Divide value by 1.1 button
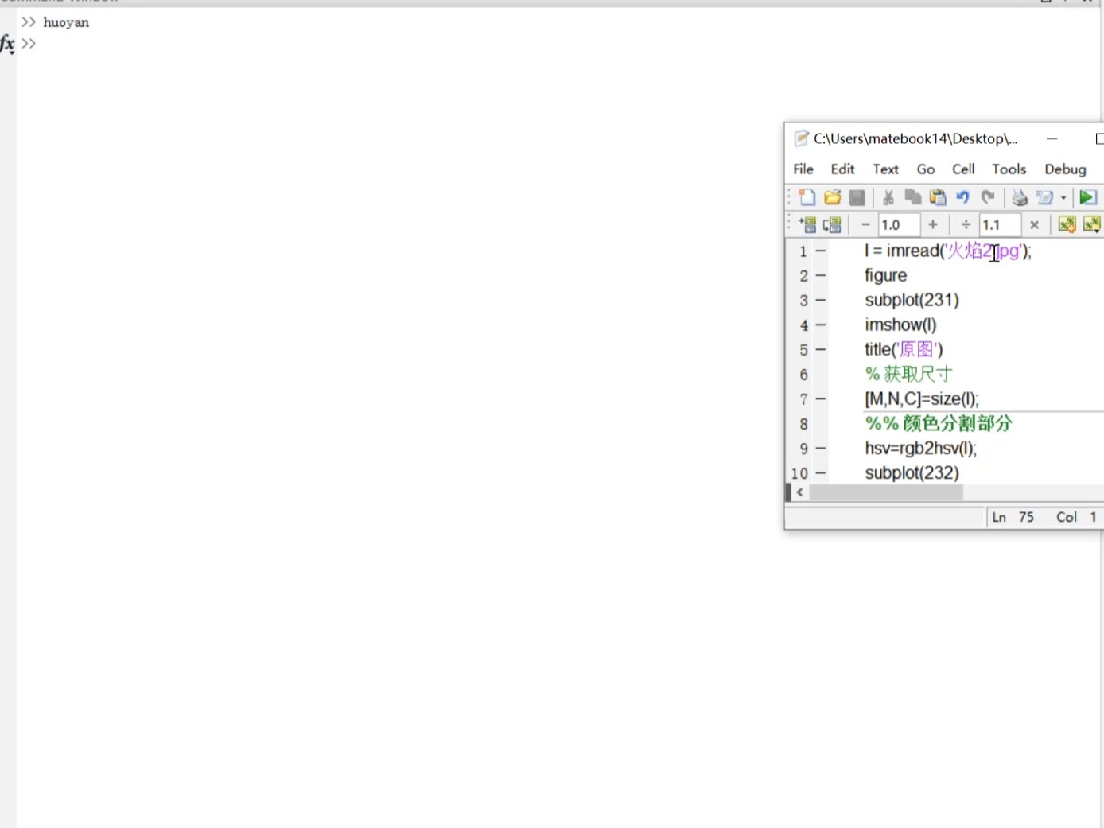 point(966,225)
